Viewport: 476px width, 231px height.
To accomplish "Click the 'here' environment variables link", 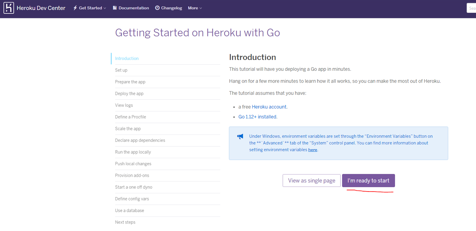I will [313, 150].
